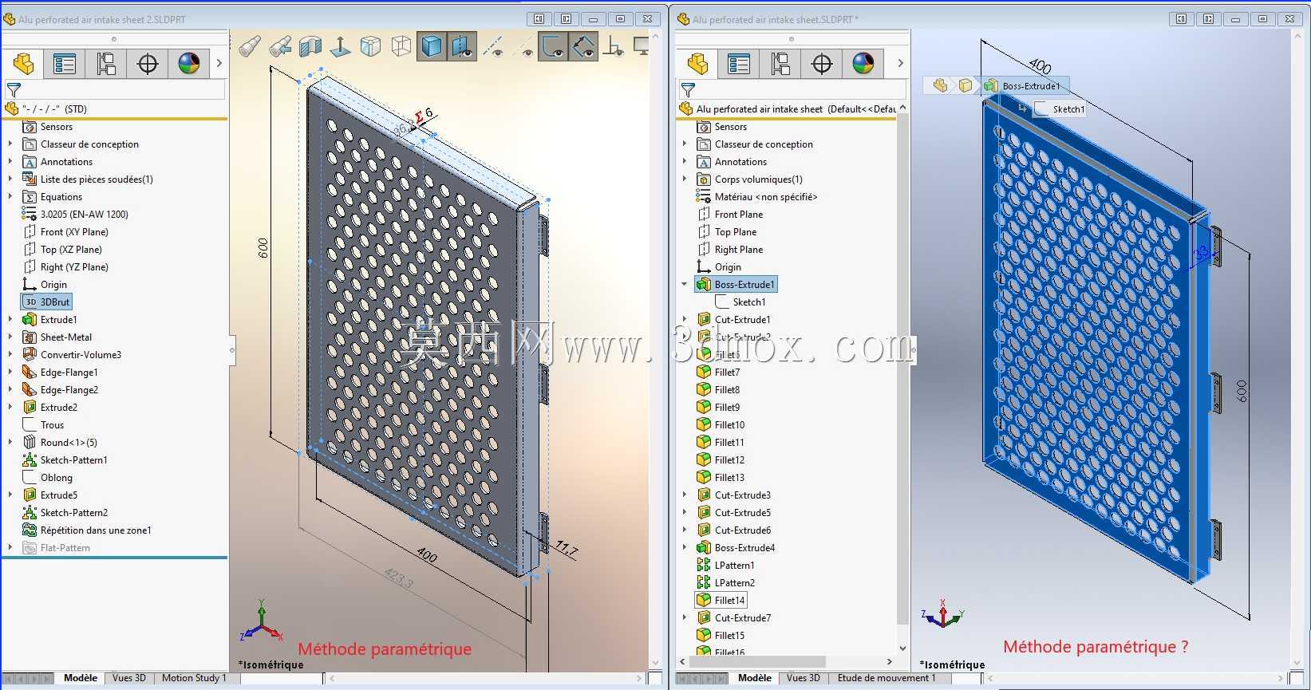This screenshot has height=690, width=1311.
Task: Select Shaded display style cube icon
Action: tap(432, 46)
